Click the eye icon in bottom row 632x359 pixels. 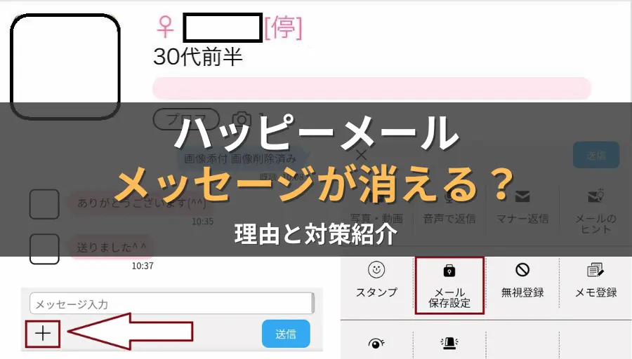[x=376, y=344]
